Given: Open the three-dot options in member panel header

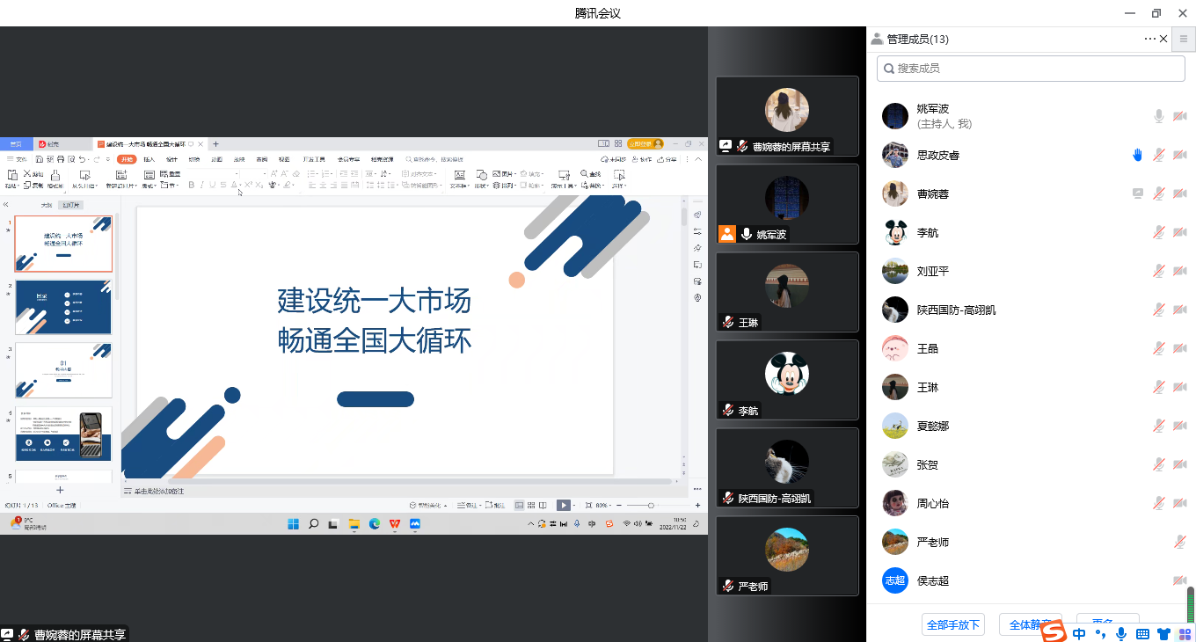Looking at the screenshot, I should click(x=1149, y=39).
